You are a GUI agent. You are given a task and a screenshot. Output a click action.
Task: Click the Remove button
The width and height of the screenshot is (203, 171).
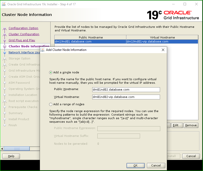click(x=191, y=125)
